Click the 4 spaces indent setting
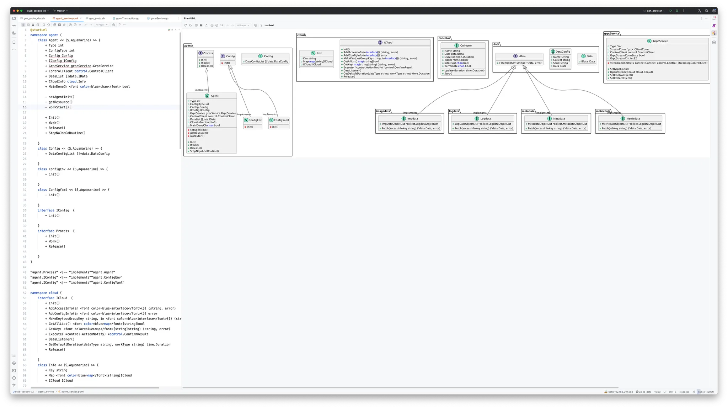 684,392
